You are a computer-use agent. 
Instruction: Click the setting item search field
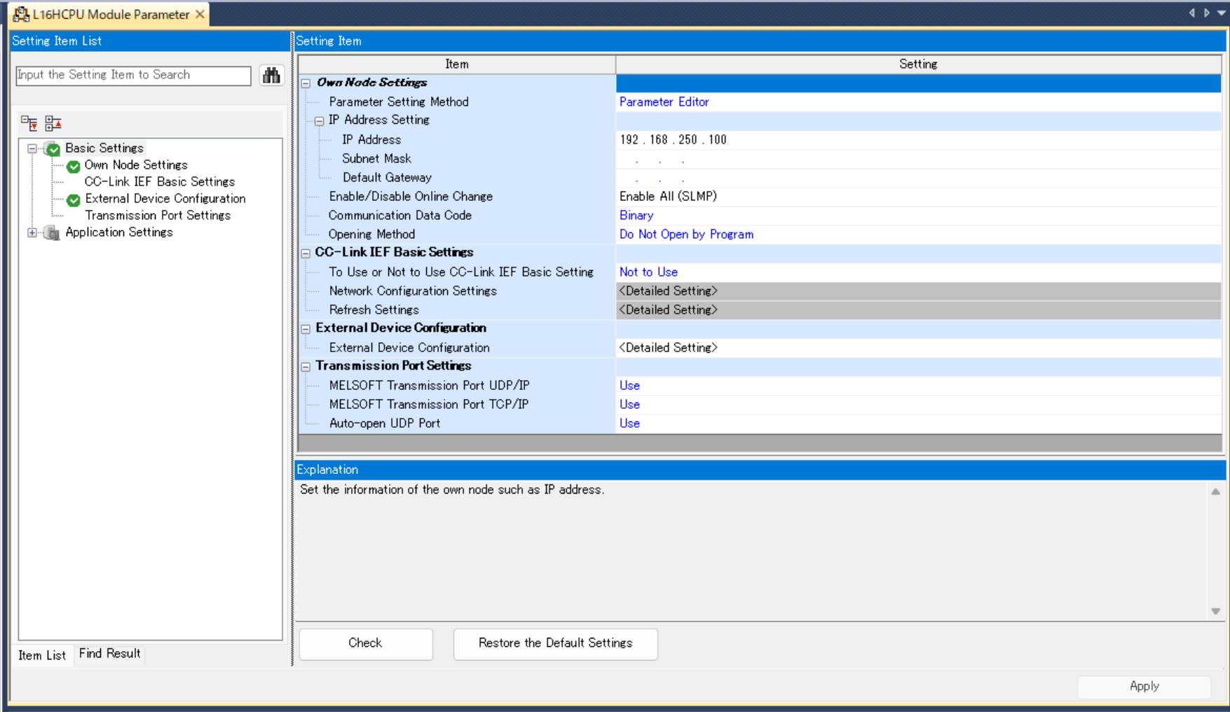coord(133,75)
